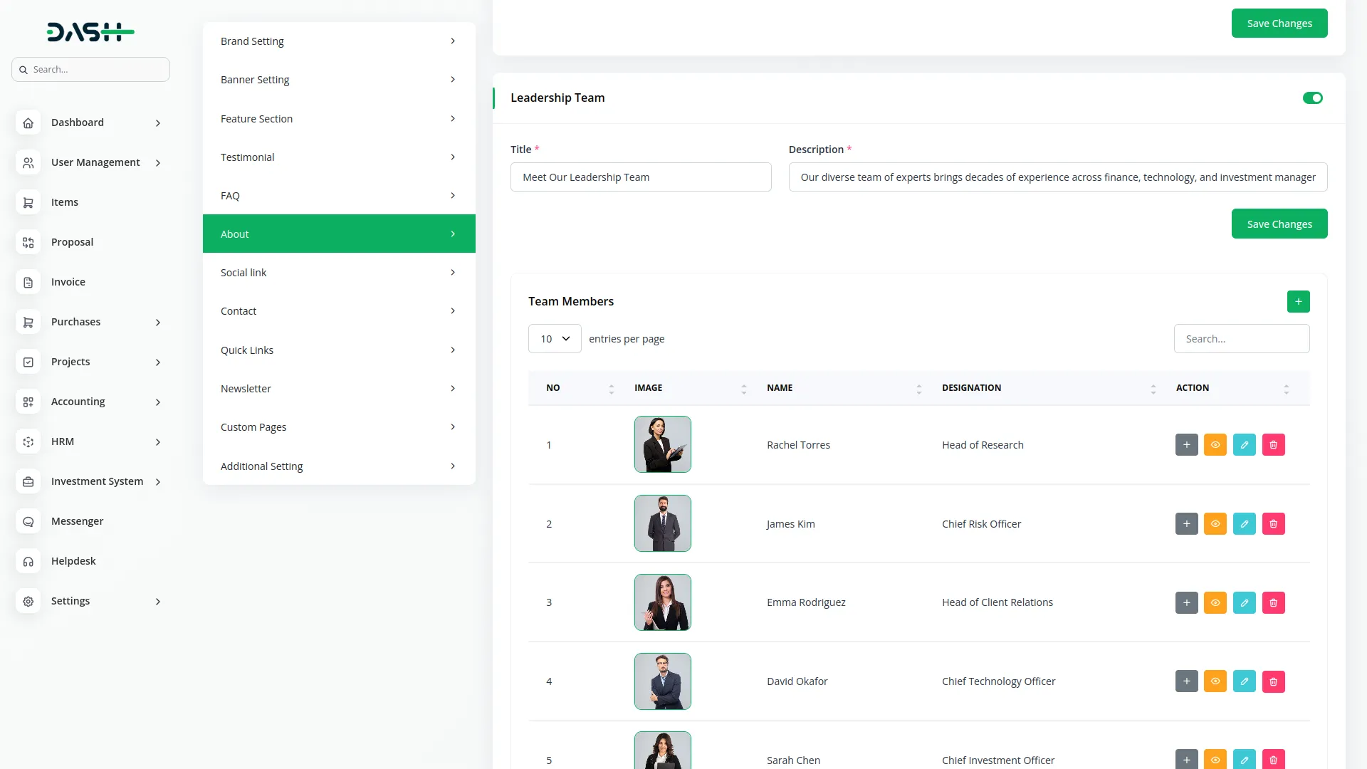This screenshot has height=769, width=1367.
Task: Open Messenger from sidebar icon
Action: coord(28,522)
